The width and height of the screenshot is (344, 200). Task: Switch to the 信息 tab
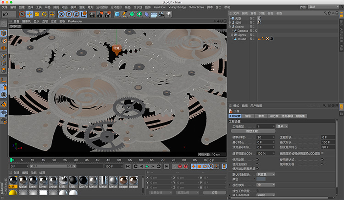[x=248, y=116]
